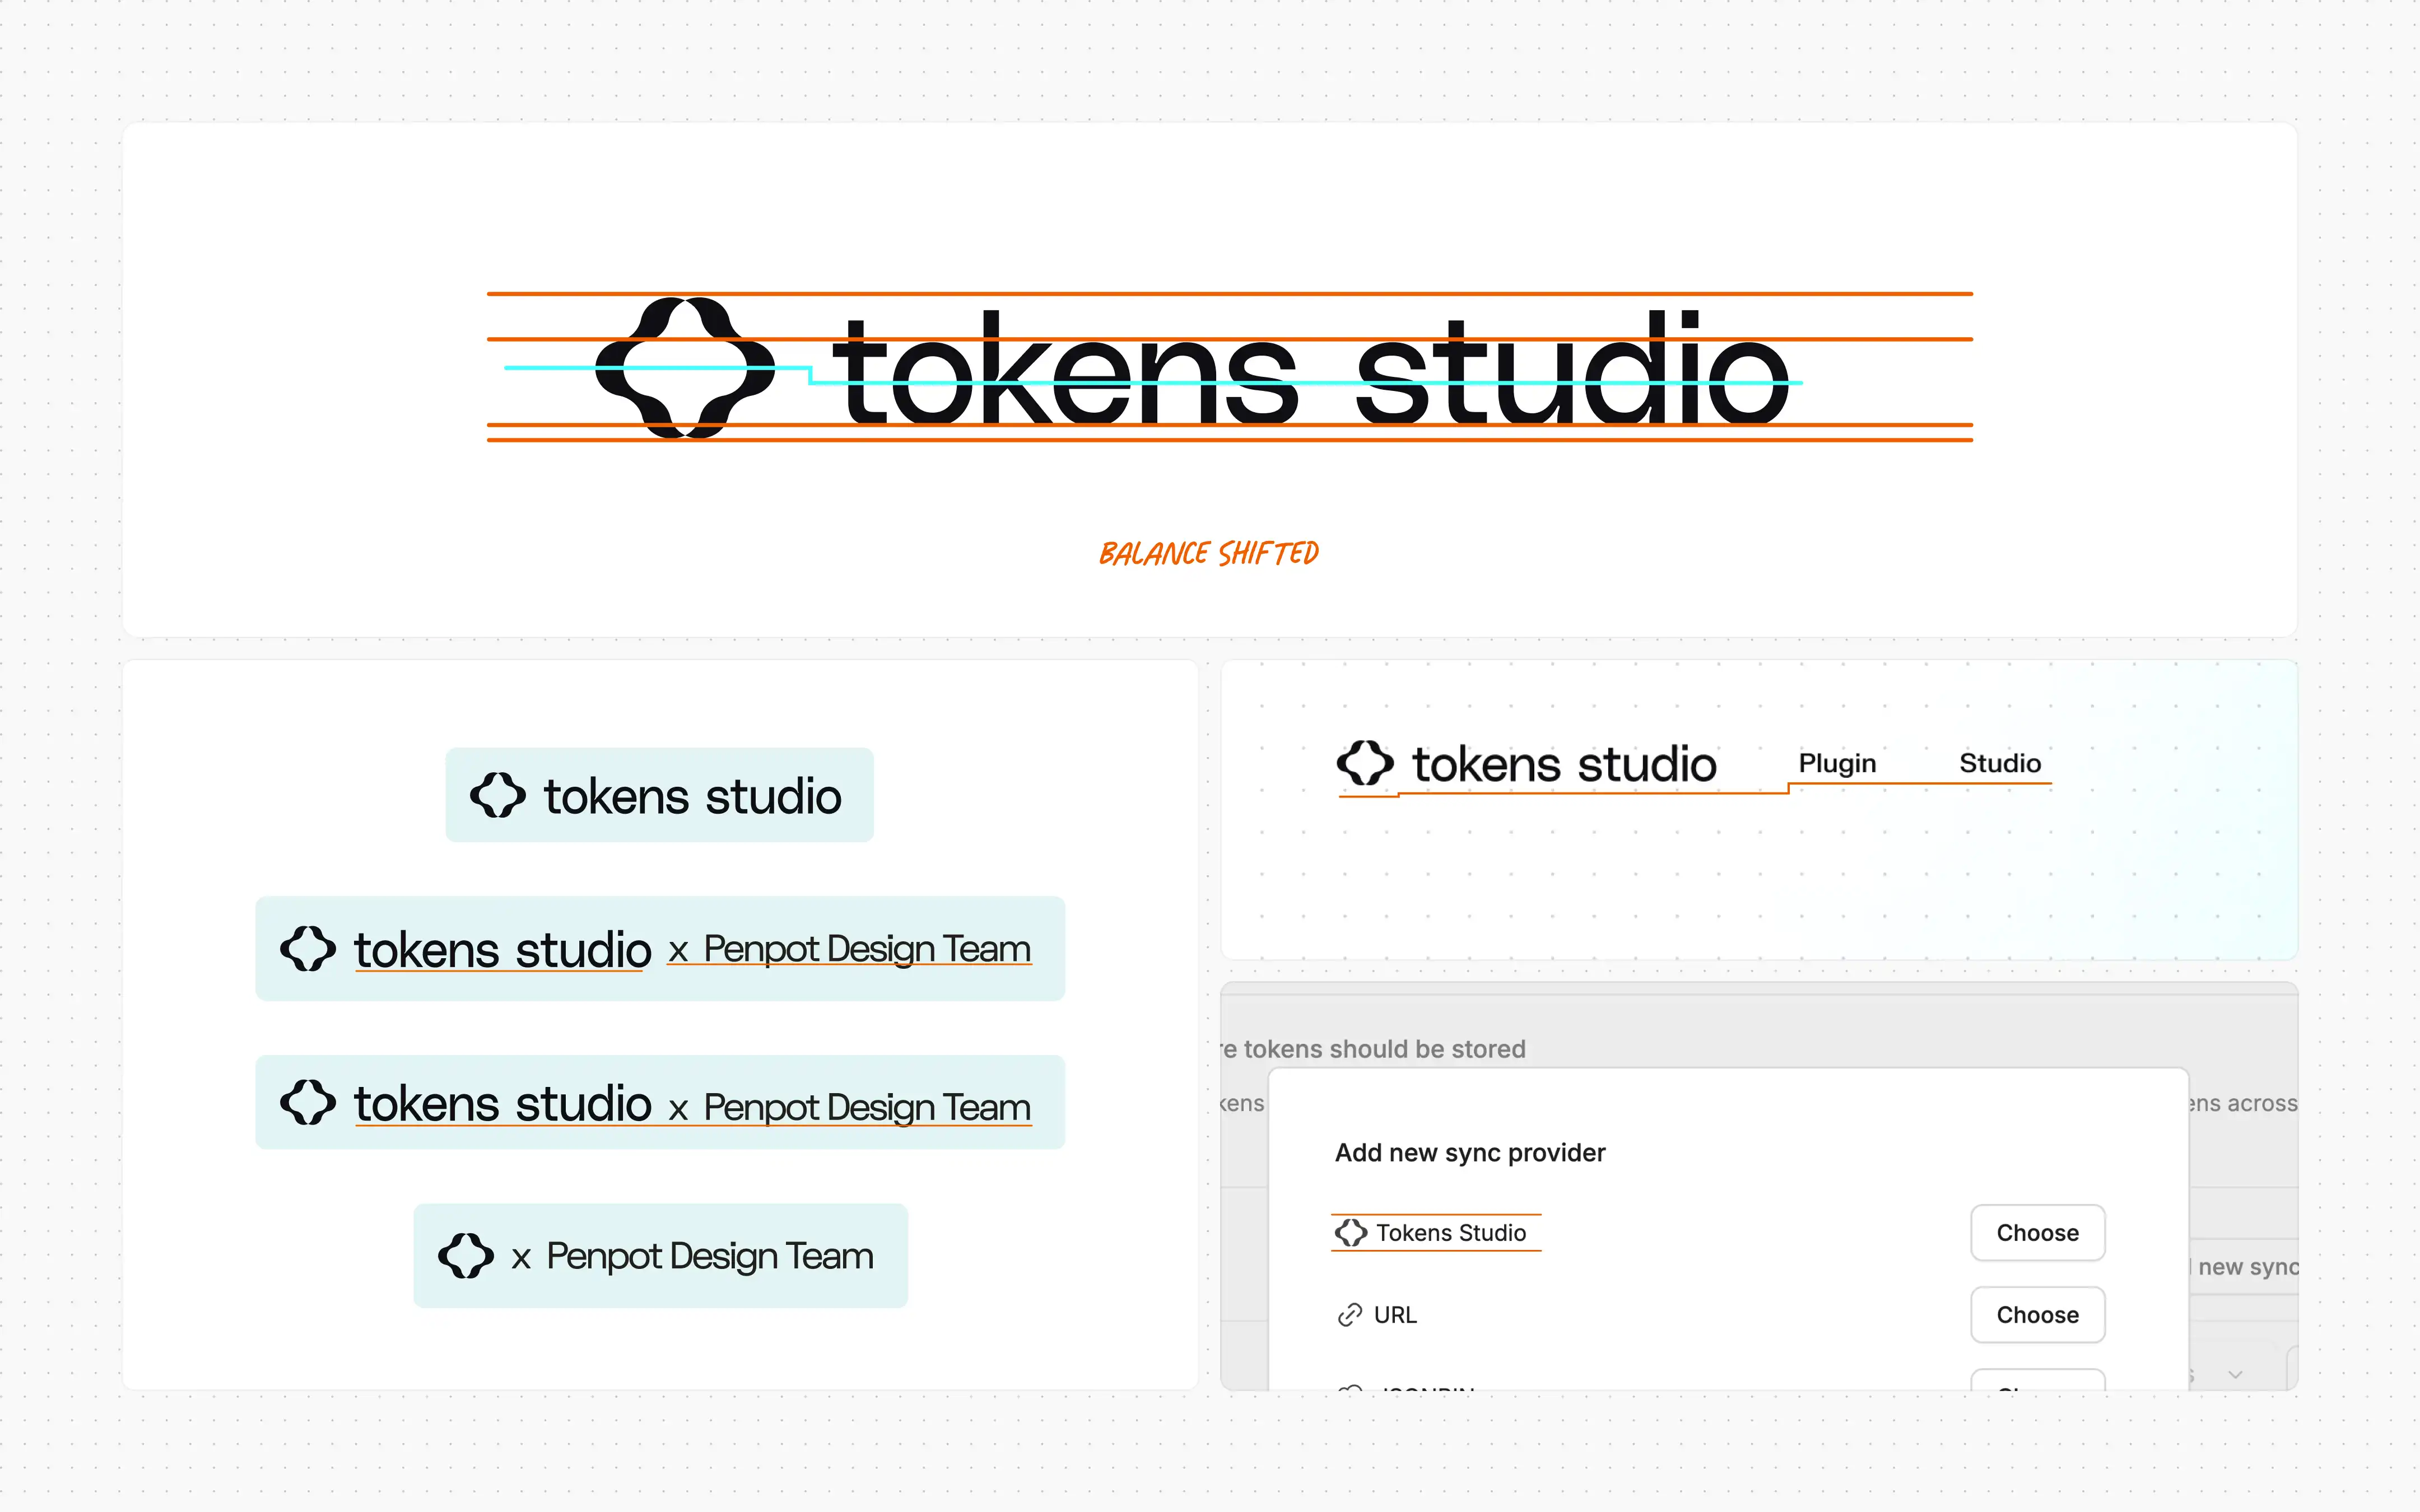Click the URL link icon
The width and height of the screenshot is (2420, 1512).
click(x=1350, y=1315)
